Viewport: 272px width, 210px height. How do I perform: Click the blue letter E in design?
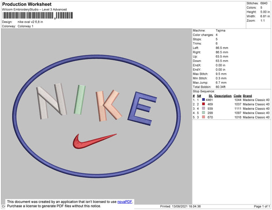pyautogui.click(x=142, y=109)
